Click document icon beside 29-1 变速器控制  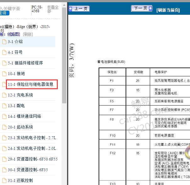(4, 159)
